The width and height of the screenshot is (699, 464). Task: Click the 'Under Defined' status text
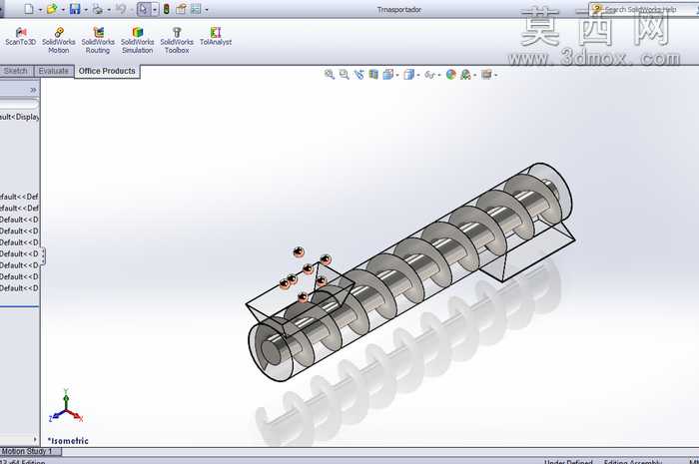568,461
